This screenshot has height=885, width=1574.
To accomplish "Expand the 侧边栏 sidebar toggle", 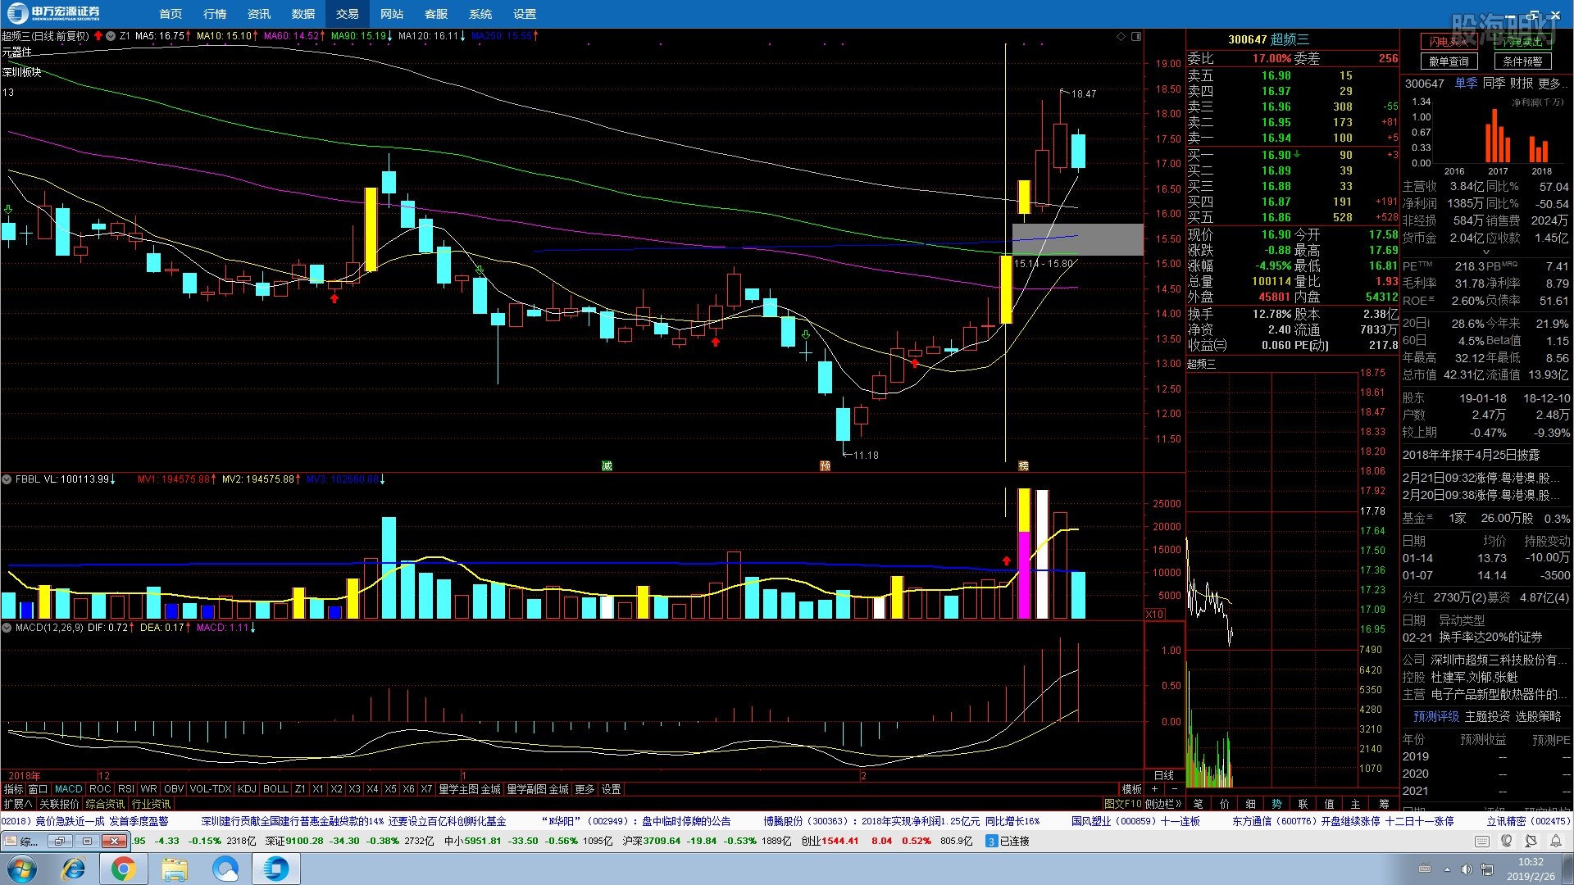I will coord(1164,804).
